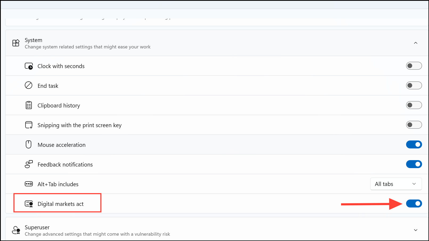
Task: Click the System section puzzle icon
Action: pyautogui.click(x=16, y=43)
